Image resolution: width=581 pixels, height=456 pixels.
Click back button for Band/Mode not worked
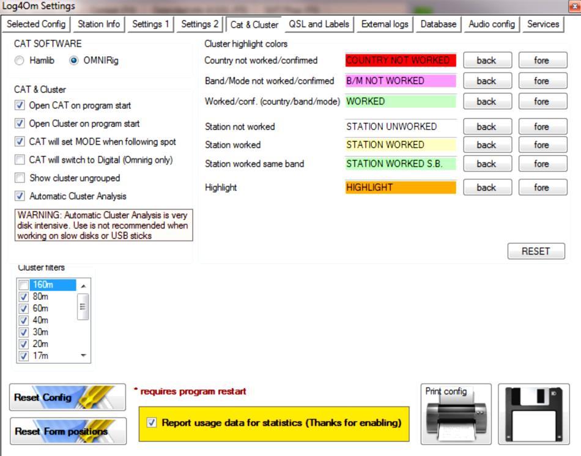click(487, 81)
